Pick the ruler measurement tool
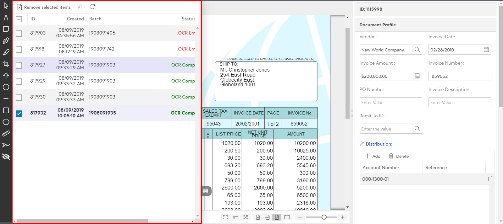The width and height of the screenshot is (503, 224). 6,134
